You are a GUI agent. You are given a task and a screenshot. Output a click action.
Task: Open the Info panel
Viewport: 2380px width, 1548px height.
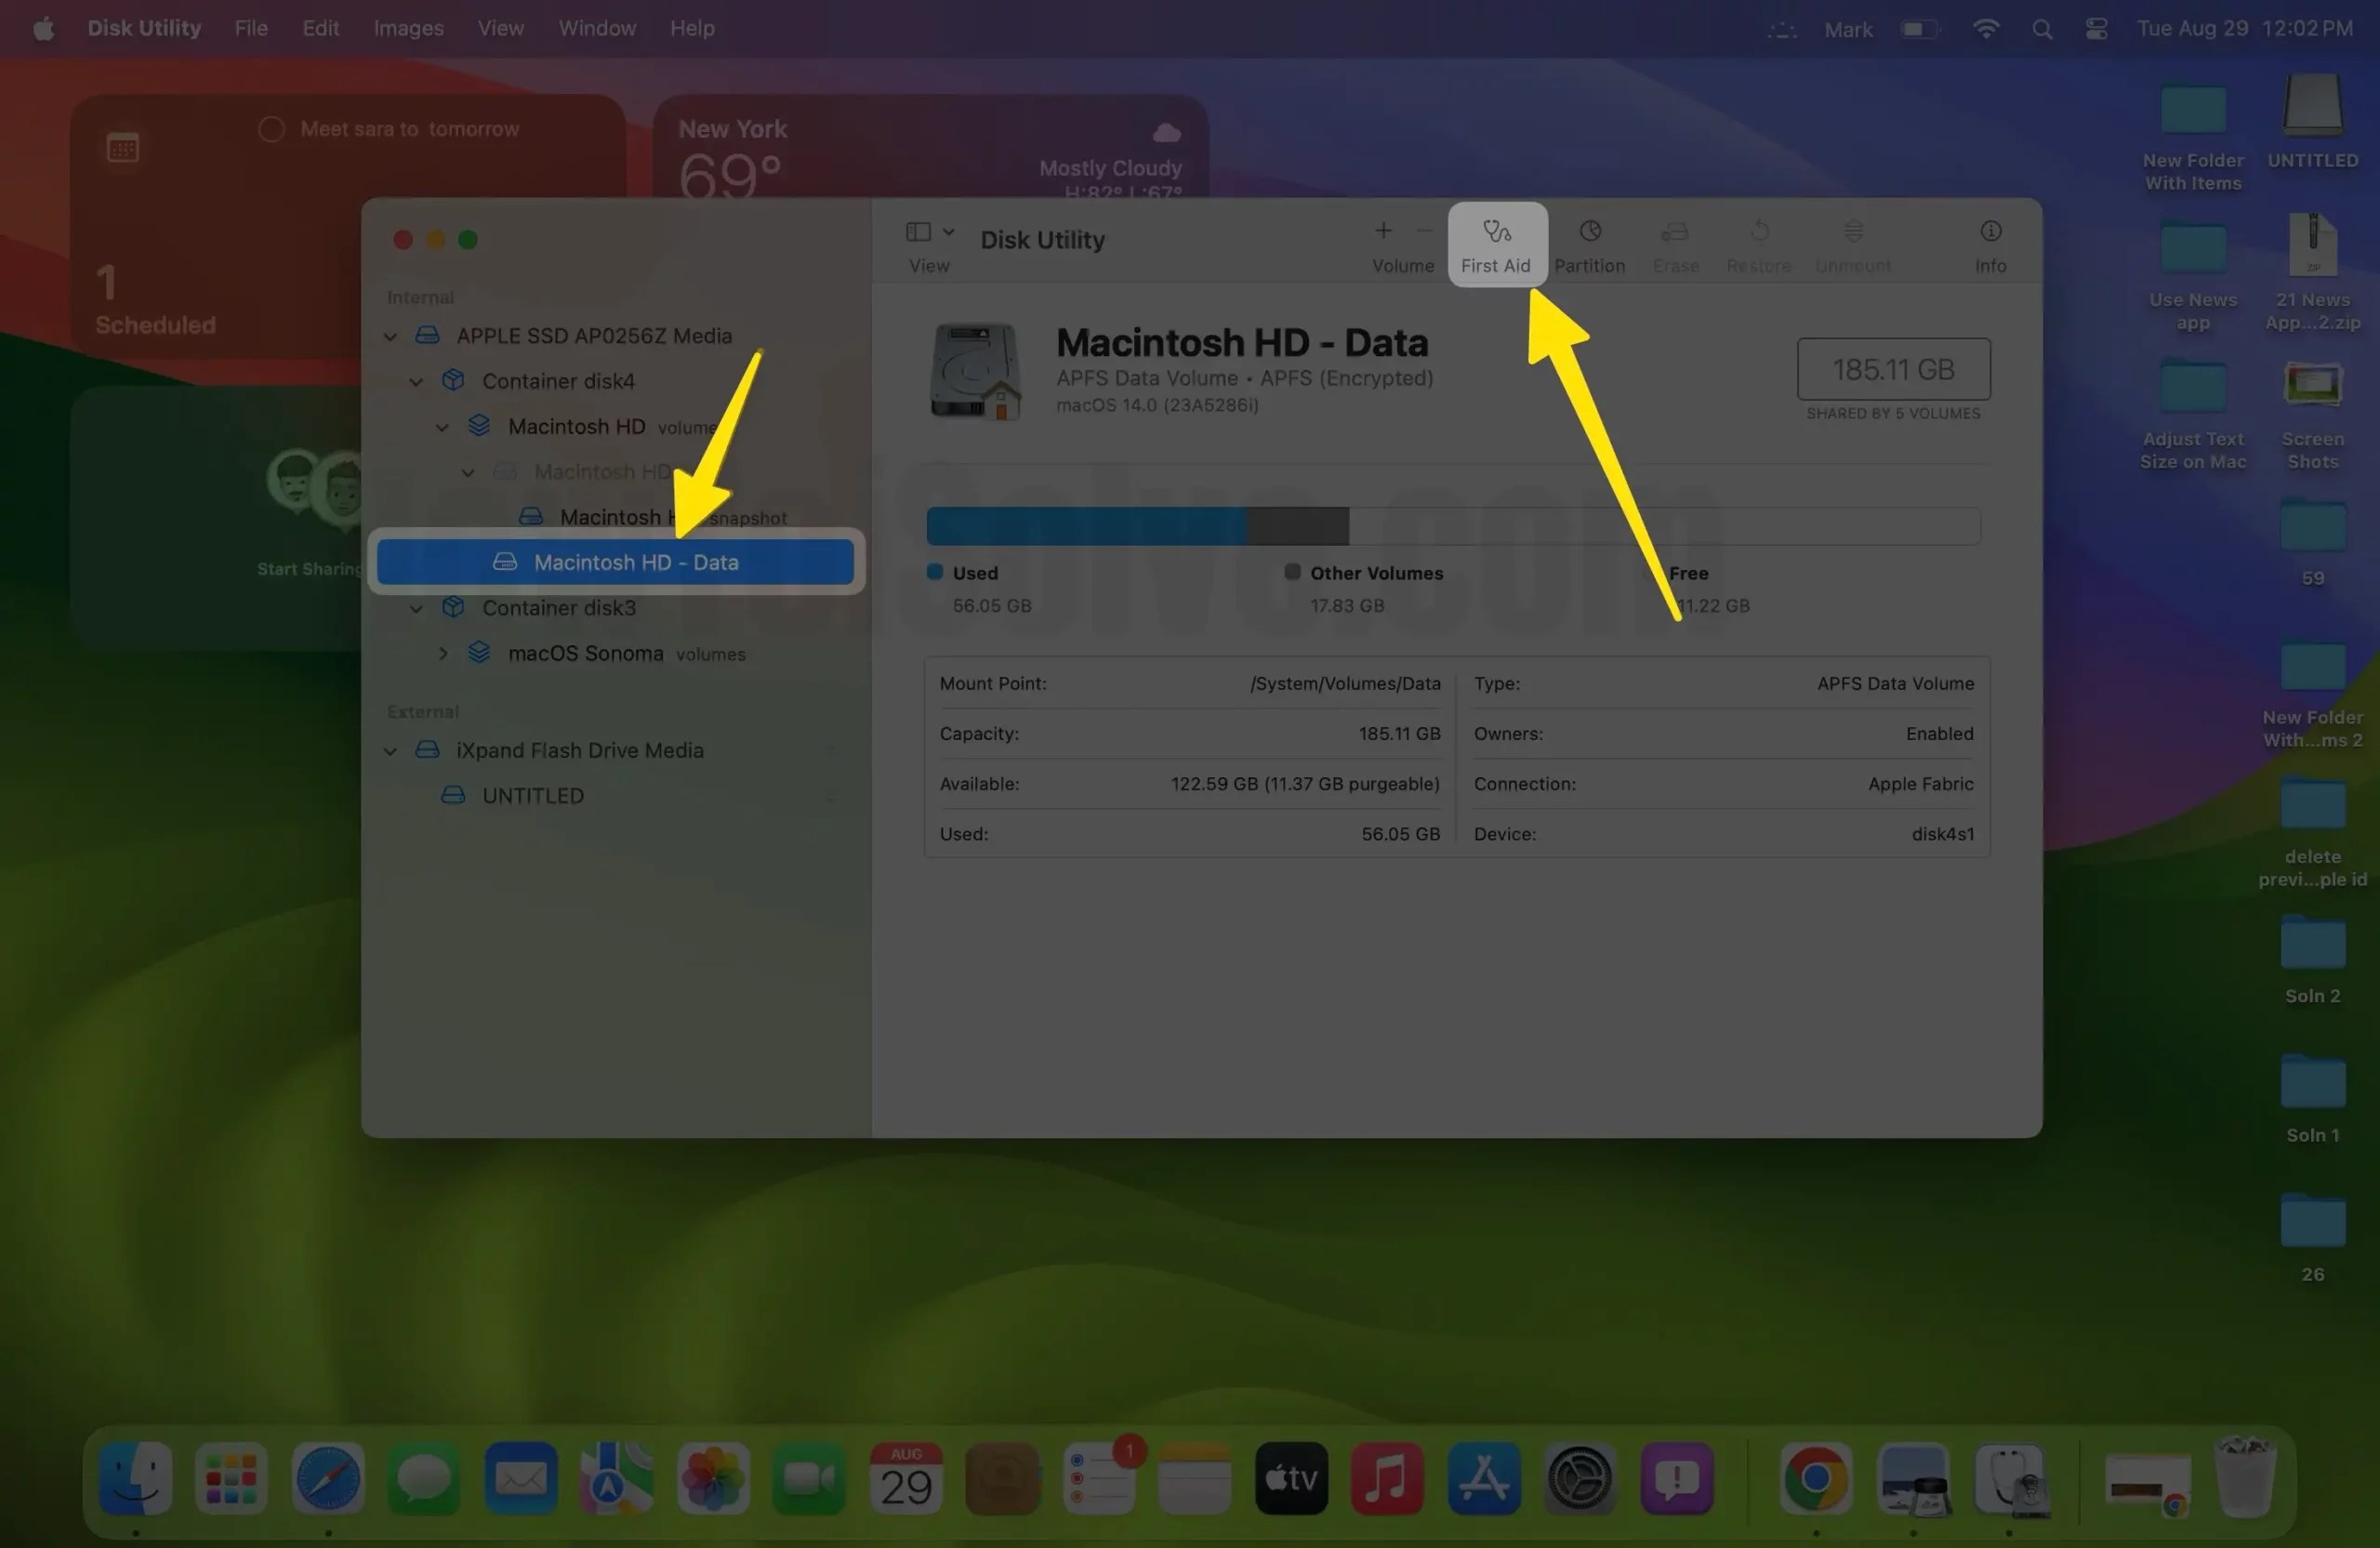1989,244
